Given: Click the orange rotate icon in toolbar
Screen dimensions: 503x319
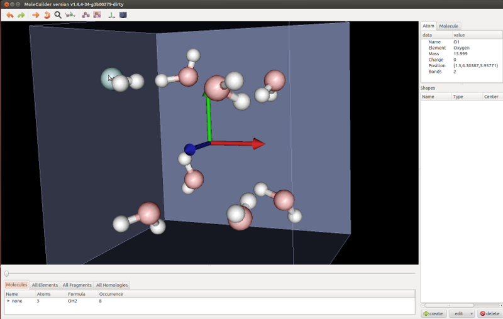Looking at the screenshot, I should click(x=47, y=14).
